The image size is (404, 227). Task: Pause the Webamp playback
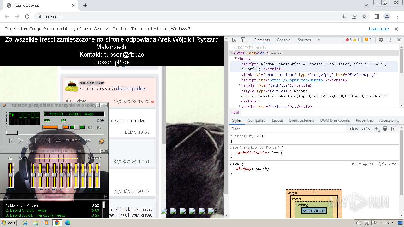[x=29, y=140]
